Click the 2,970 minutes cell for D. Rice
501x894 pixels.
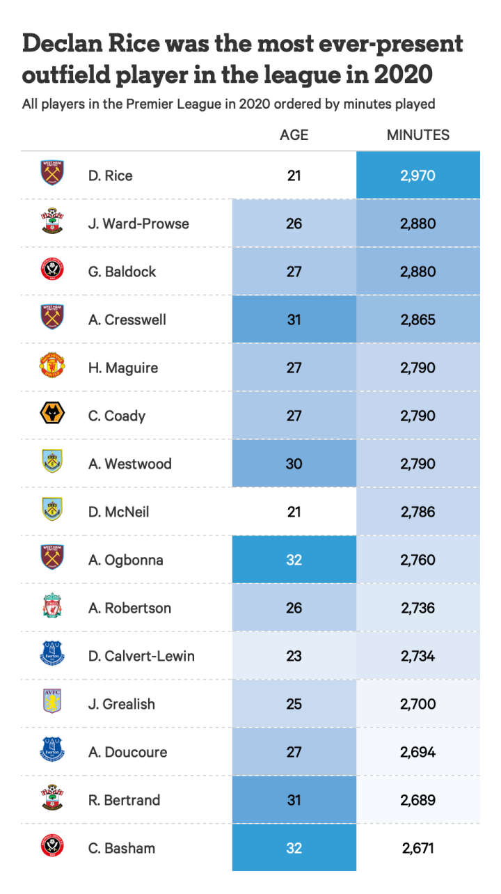[417, 175]
